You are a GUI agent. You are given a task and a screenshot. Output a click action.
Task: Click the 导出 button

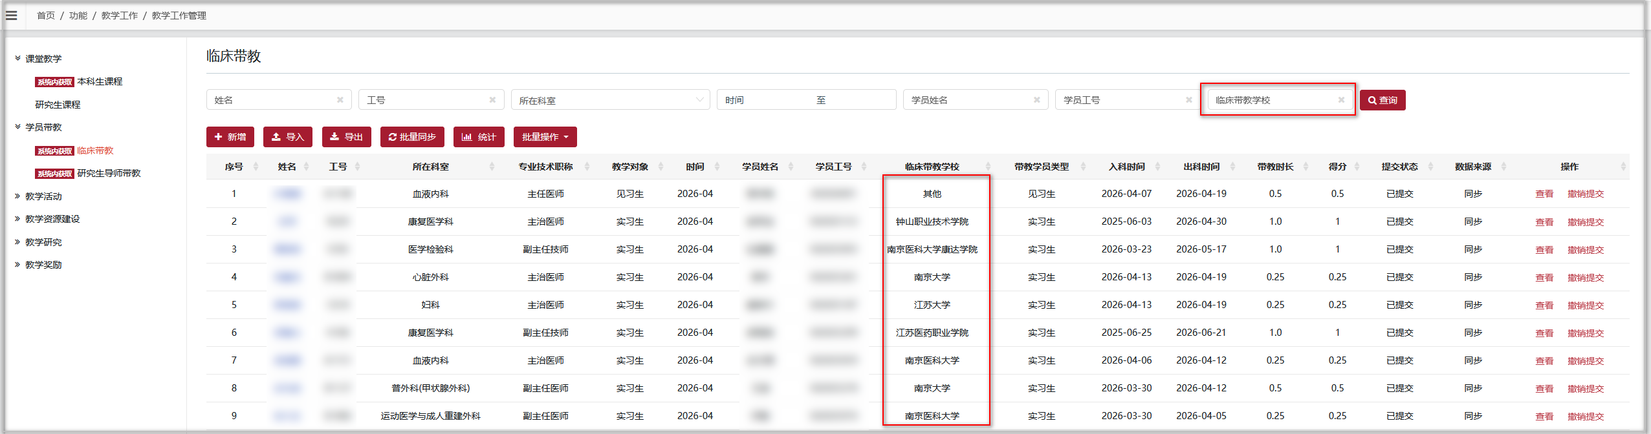[x=346, y=137]
